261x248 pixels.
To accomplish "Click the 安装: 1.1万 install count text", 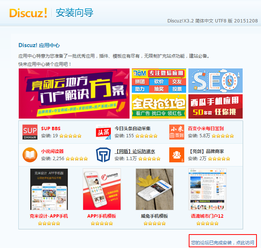I will (x=125, y=159).
